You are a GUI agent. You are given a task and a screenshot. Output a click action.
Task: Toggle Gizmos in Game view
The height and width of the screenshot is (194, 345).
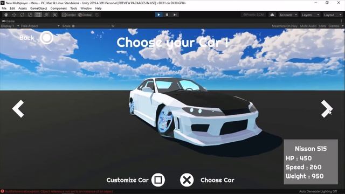tap(334, 26)
